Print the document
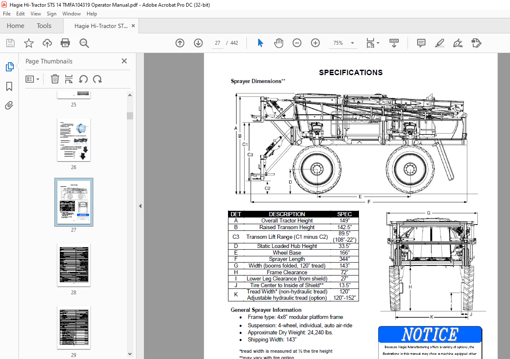 tap(65, 43)
